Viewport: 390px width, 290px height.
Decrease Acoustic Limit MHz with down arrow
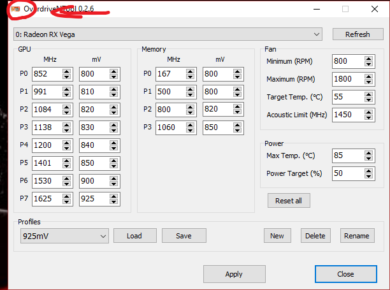(x=368, y=118)
